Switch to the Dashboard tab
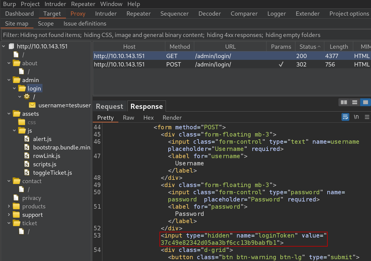Screen dimensions: 371x261 click(20, 14)
